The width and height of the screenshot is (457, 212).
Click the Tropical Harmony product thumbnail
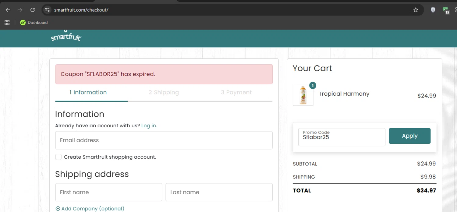pyautogui.click(x=303, y=95)
